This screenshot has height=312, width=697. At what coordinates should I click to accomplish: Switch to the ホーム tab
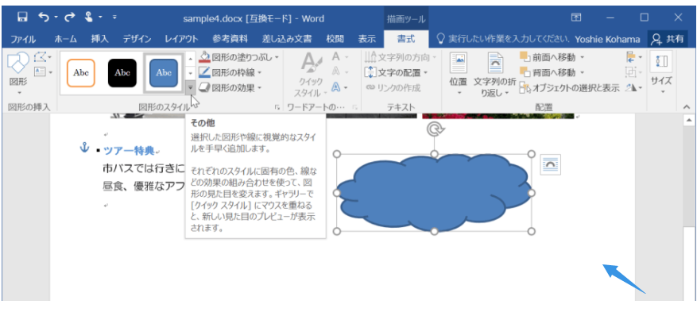[65, 39]
